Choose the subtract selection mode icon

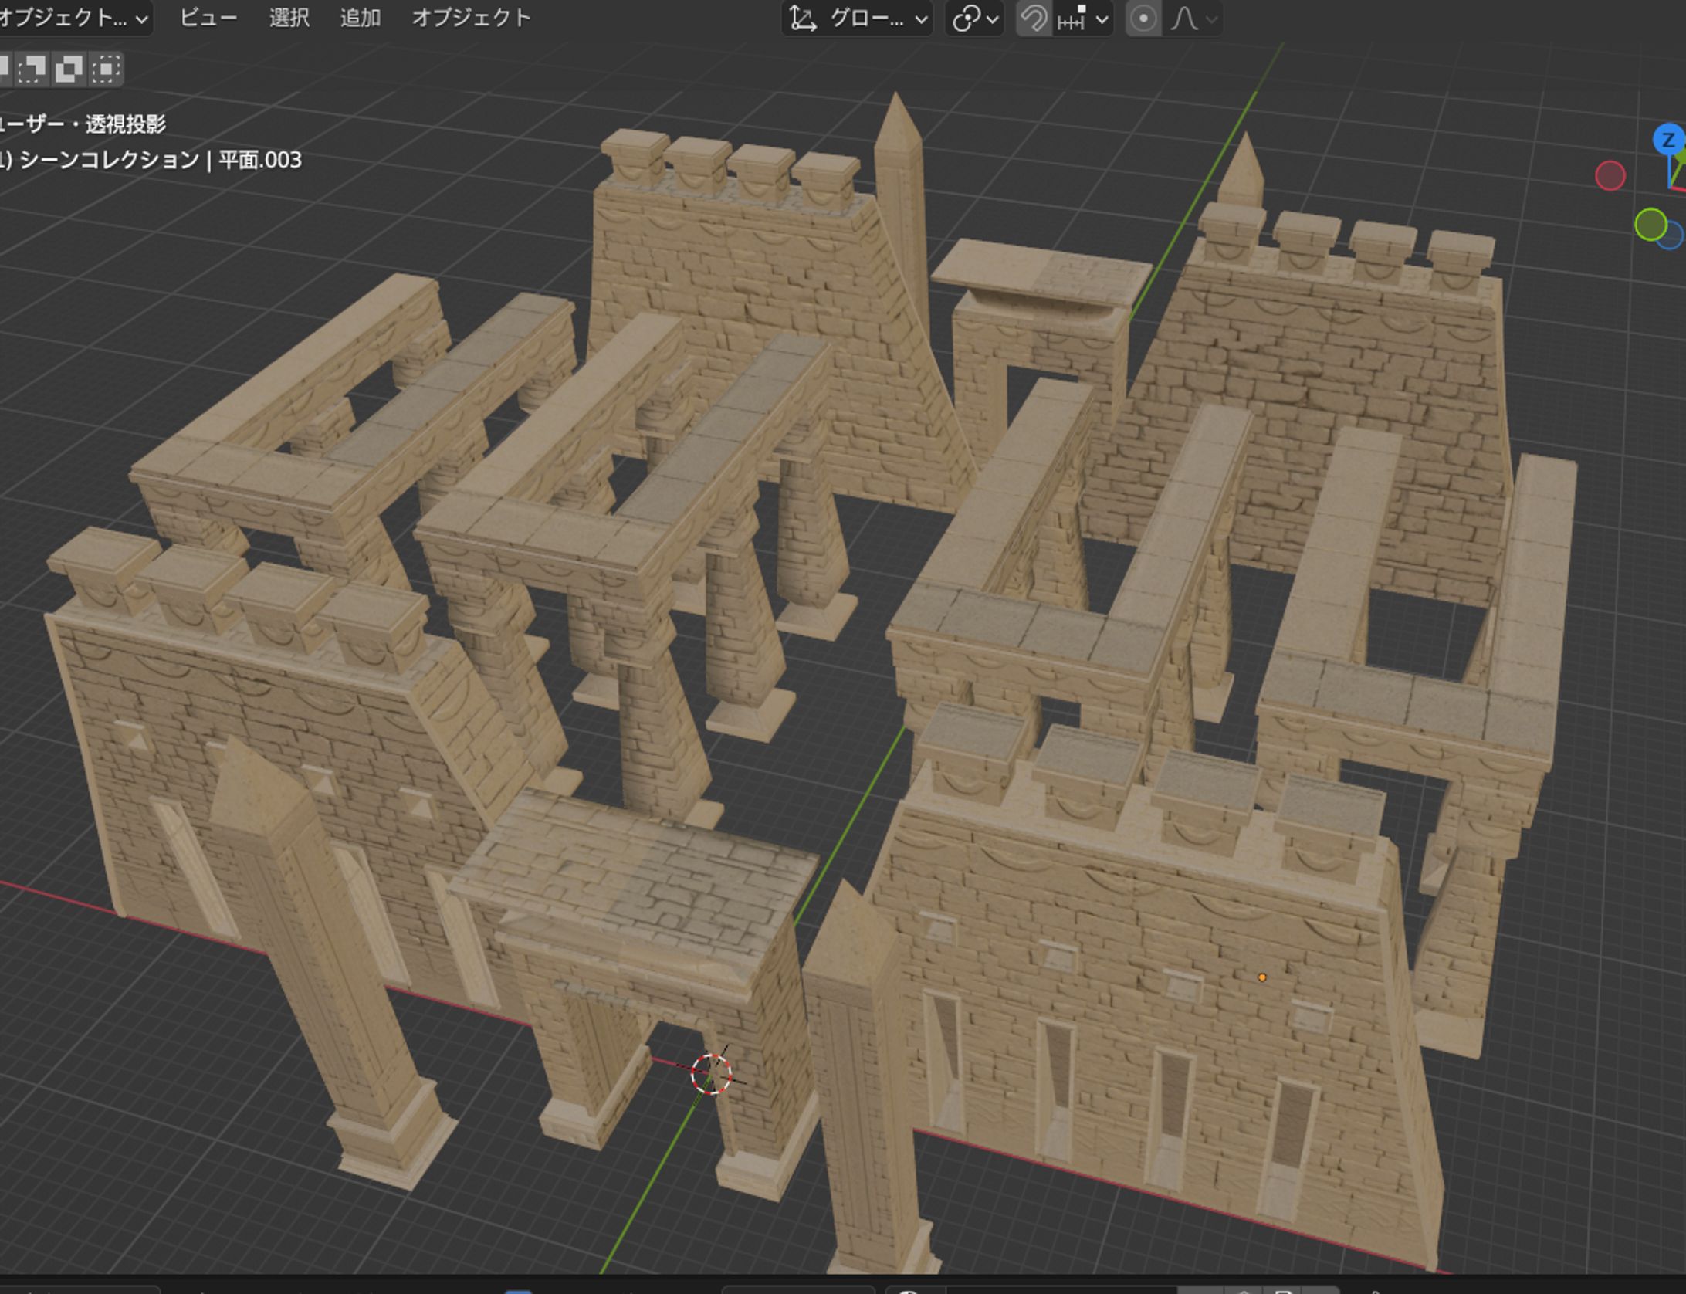pos(31,69)
